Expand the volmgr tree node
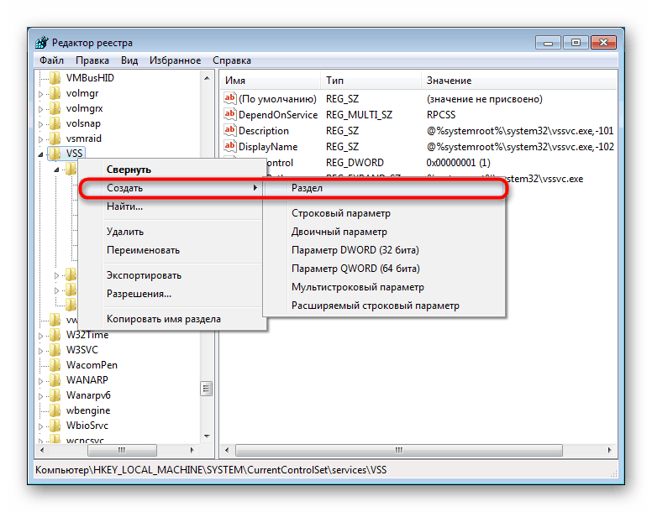The image size is (652, 512). pyautogui.click(x=40, y=94)
